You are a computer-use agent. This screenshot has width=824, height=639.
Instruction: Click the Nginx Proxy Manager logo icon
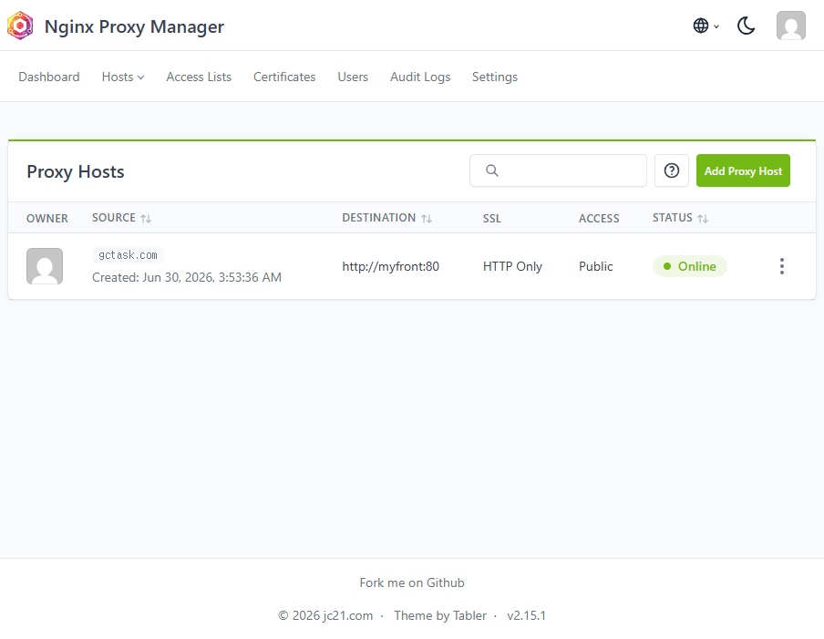(x=20, y=26)
